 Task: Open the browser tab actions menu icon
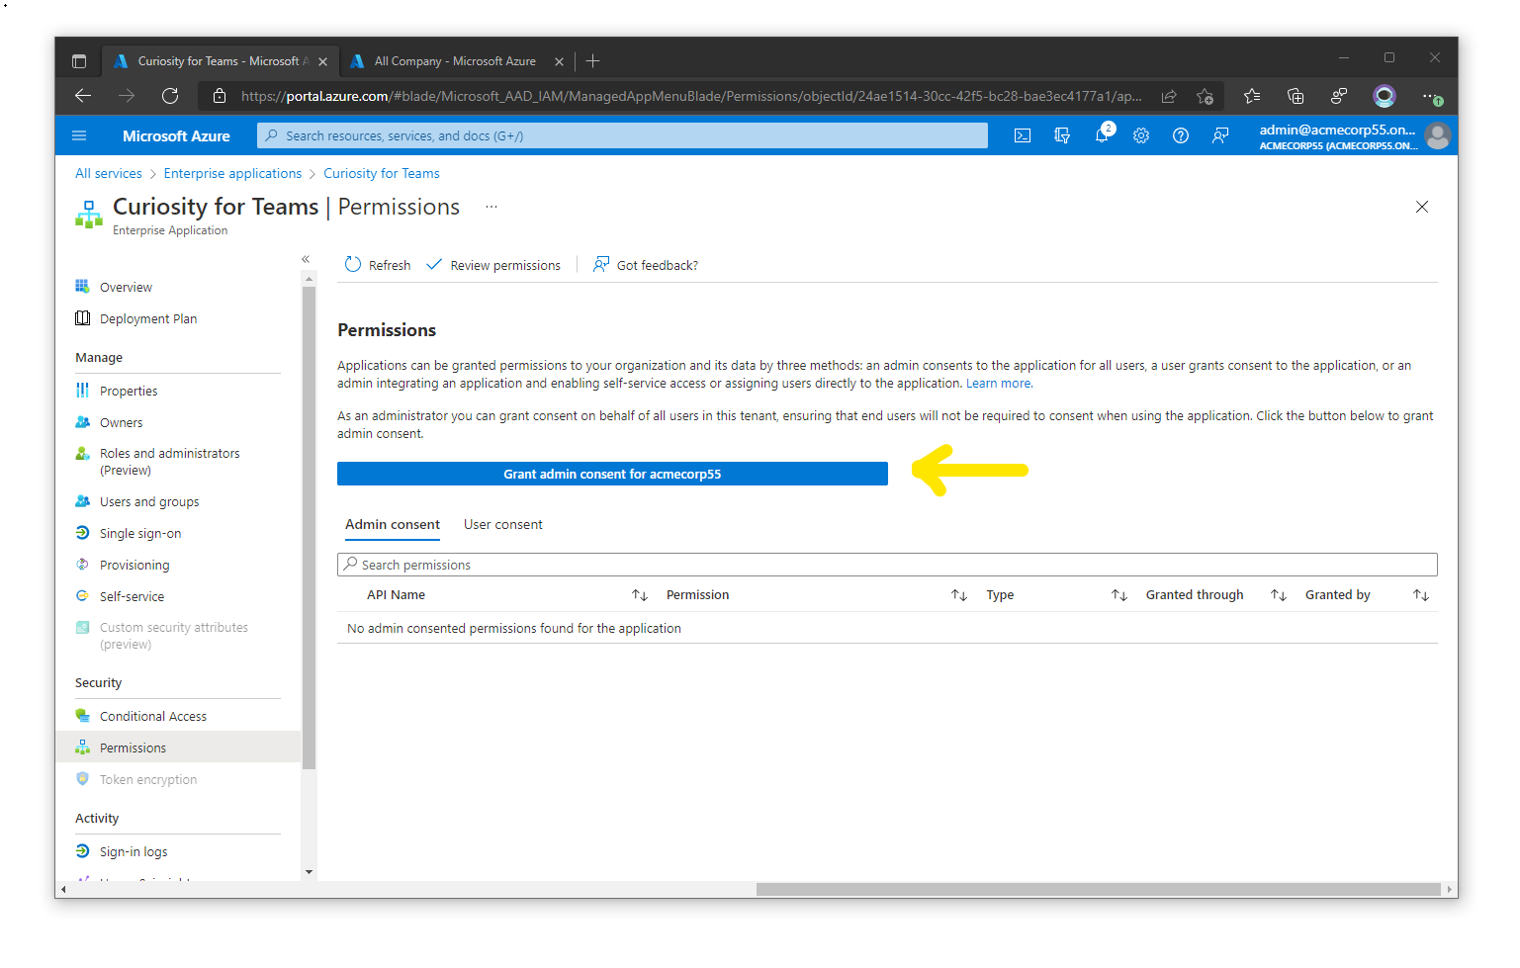tap(79, 61)
